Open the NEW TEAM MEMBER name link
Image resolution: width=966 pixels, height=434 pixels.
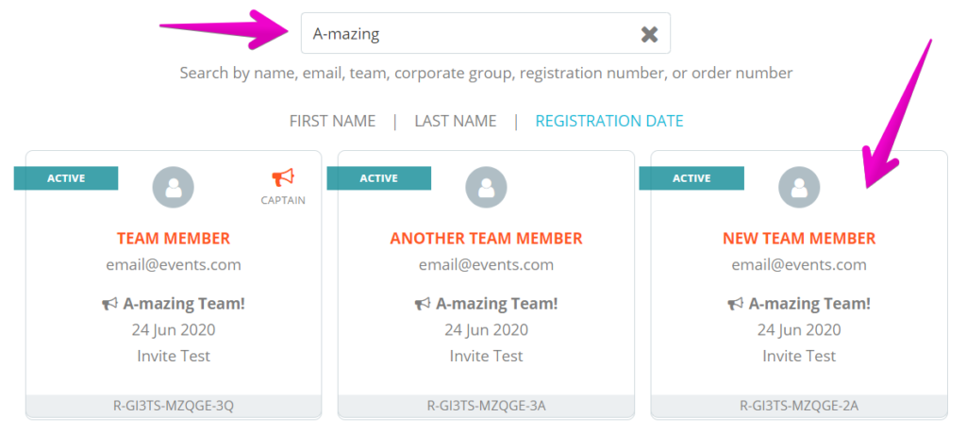point(799,238)
